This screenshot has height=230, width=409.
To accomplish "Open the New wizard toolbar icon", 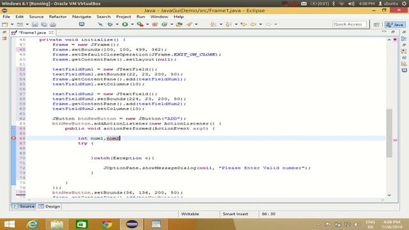I will pyautogui.click(x=5, y=24).
